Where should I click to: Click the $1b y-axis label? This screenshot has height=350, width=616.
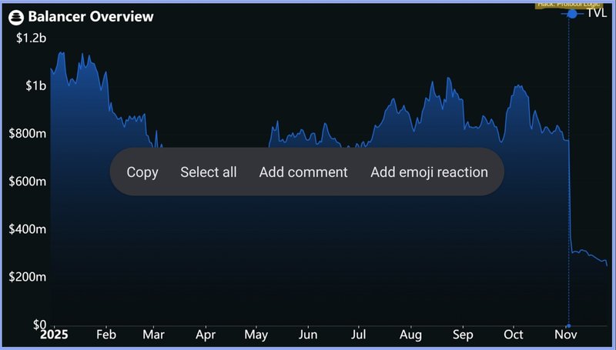(35, 85)
